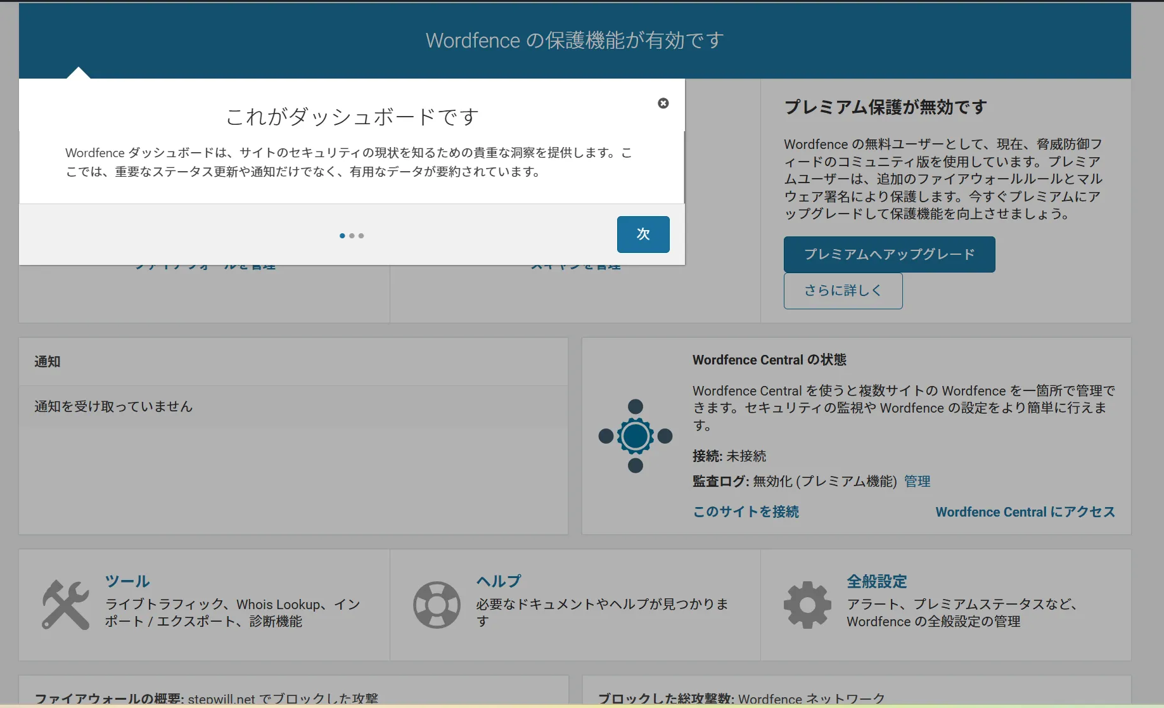Click the ヘルプ heading link

click(497, 581)
